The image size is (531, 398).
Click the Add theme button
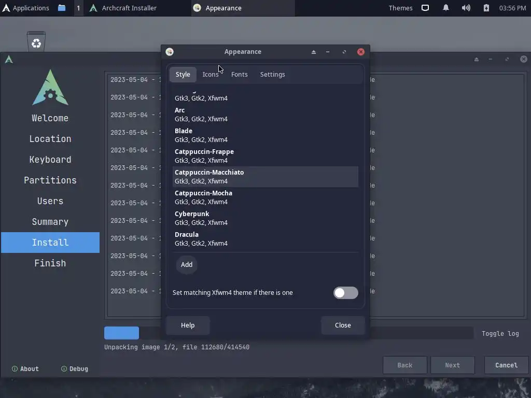(187, 264)
